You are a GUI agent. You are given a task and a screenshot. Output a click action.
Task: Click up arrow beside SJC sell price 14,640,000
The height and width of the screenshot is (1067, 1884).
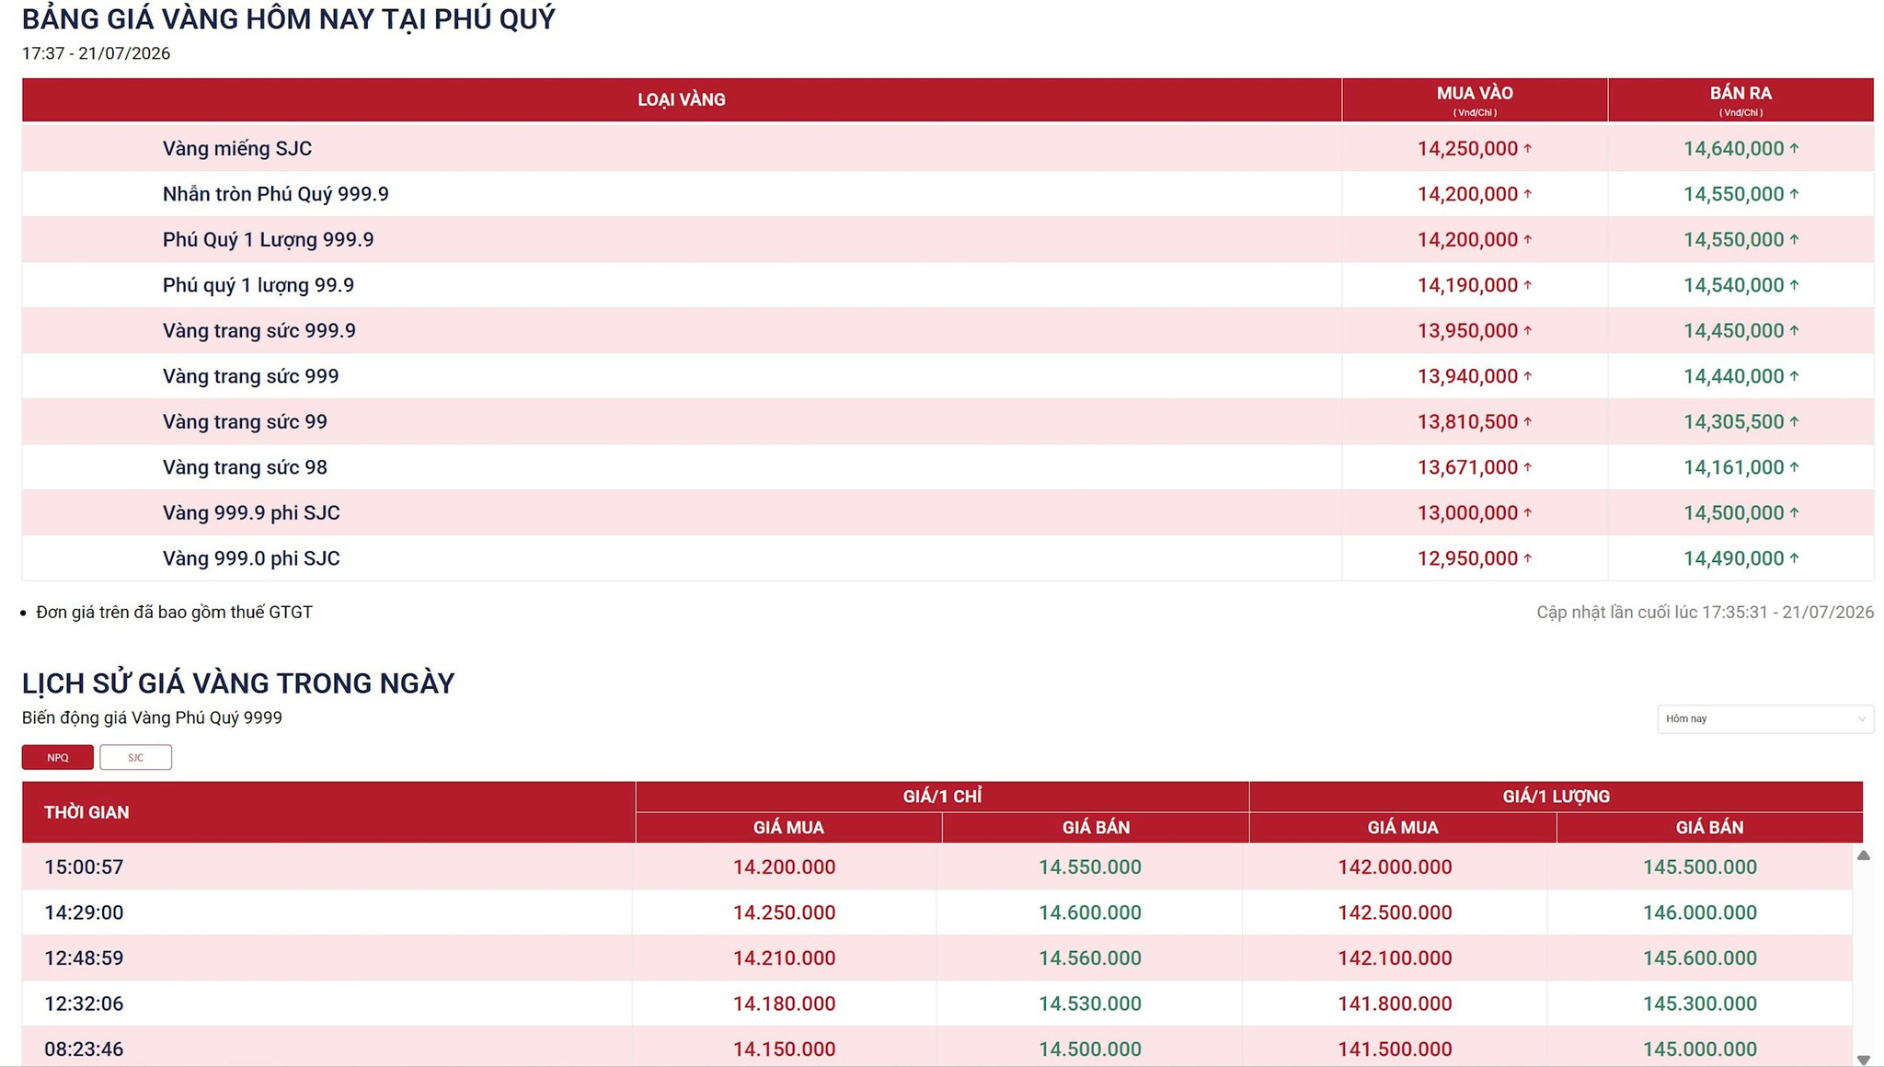pos(1794,148)
